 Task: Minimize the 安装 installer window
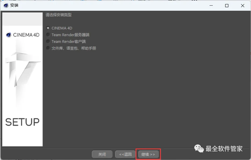[211, 6]
